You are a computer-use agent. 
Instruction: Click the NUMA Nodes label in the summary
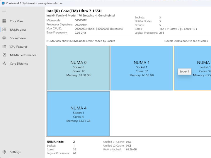coord(143,21)
